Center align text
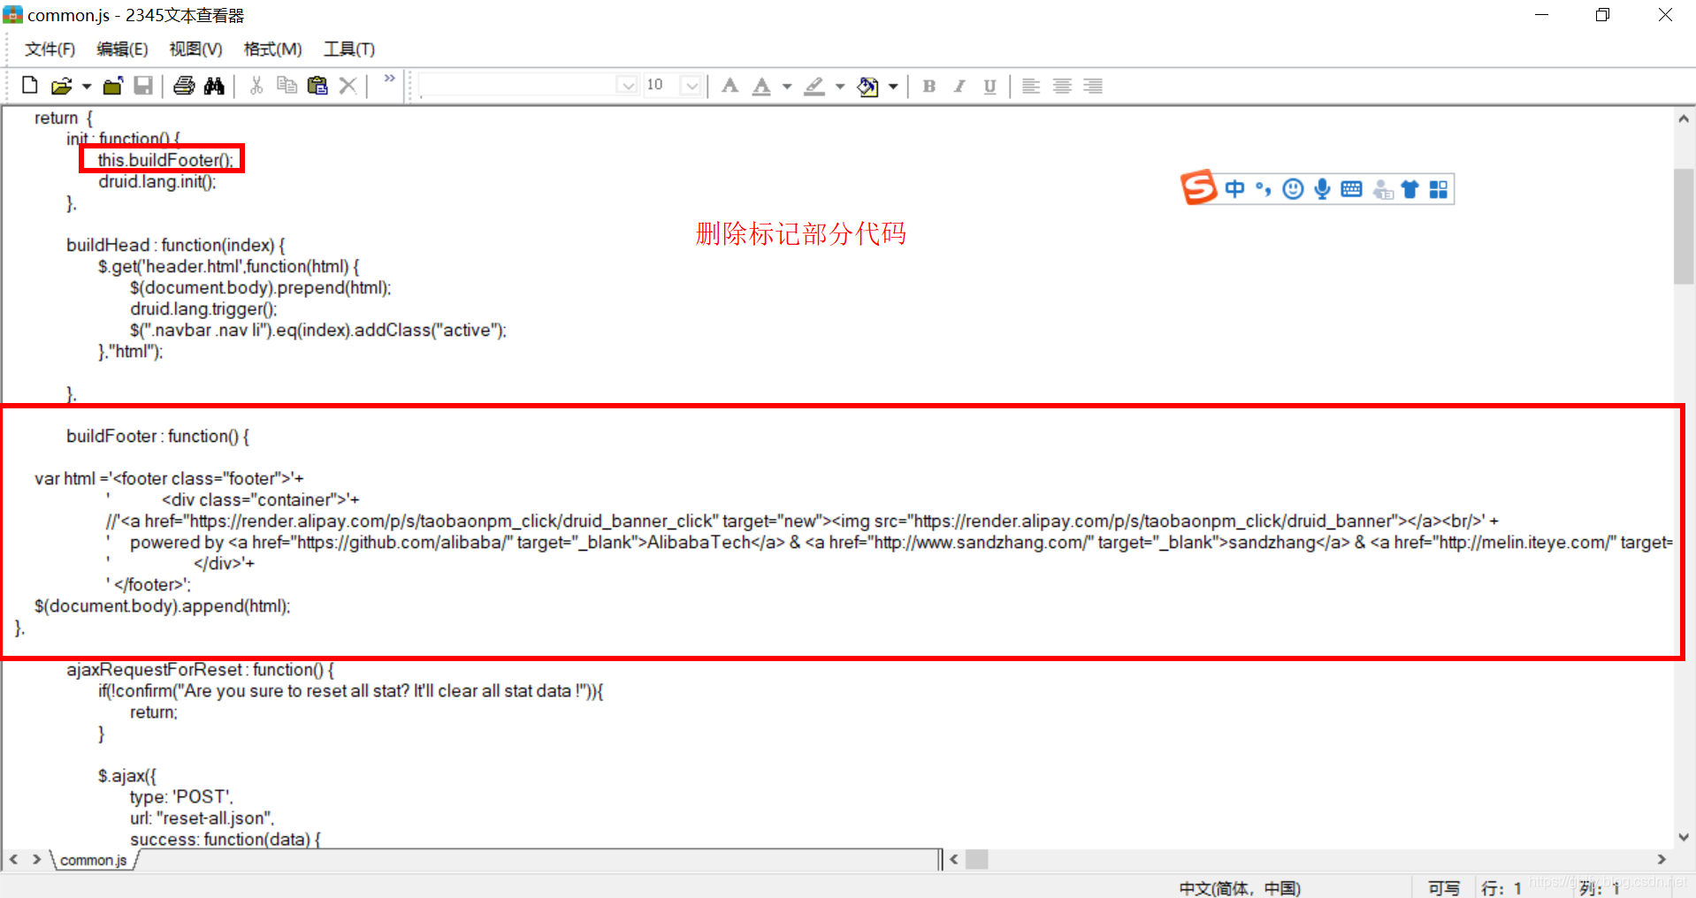 point(1062,86)
